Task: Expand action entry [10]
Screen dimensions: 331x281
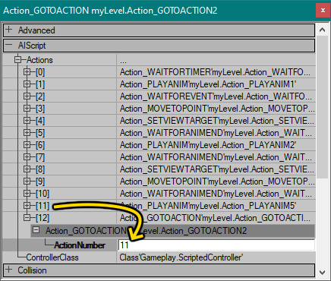Action: click(27, 194)
